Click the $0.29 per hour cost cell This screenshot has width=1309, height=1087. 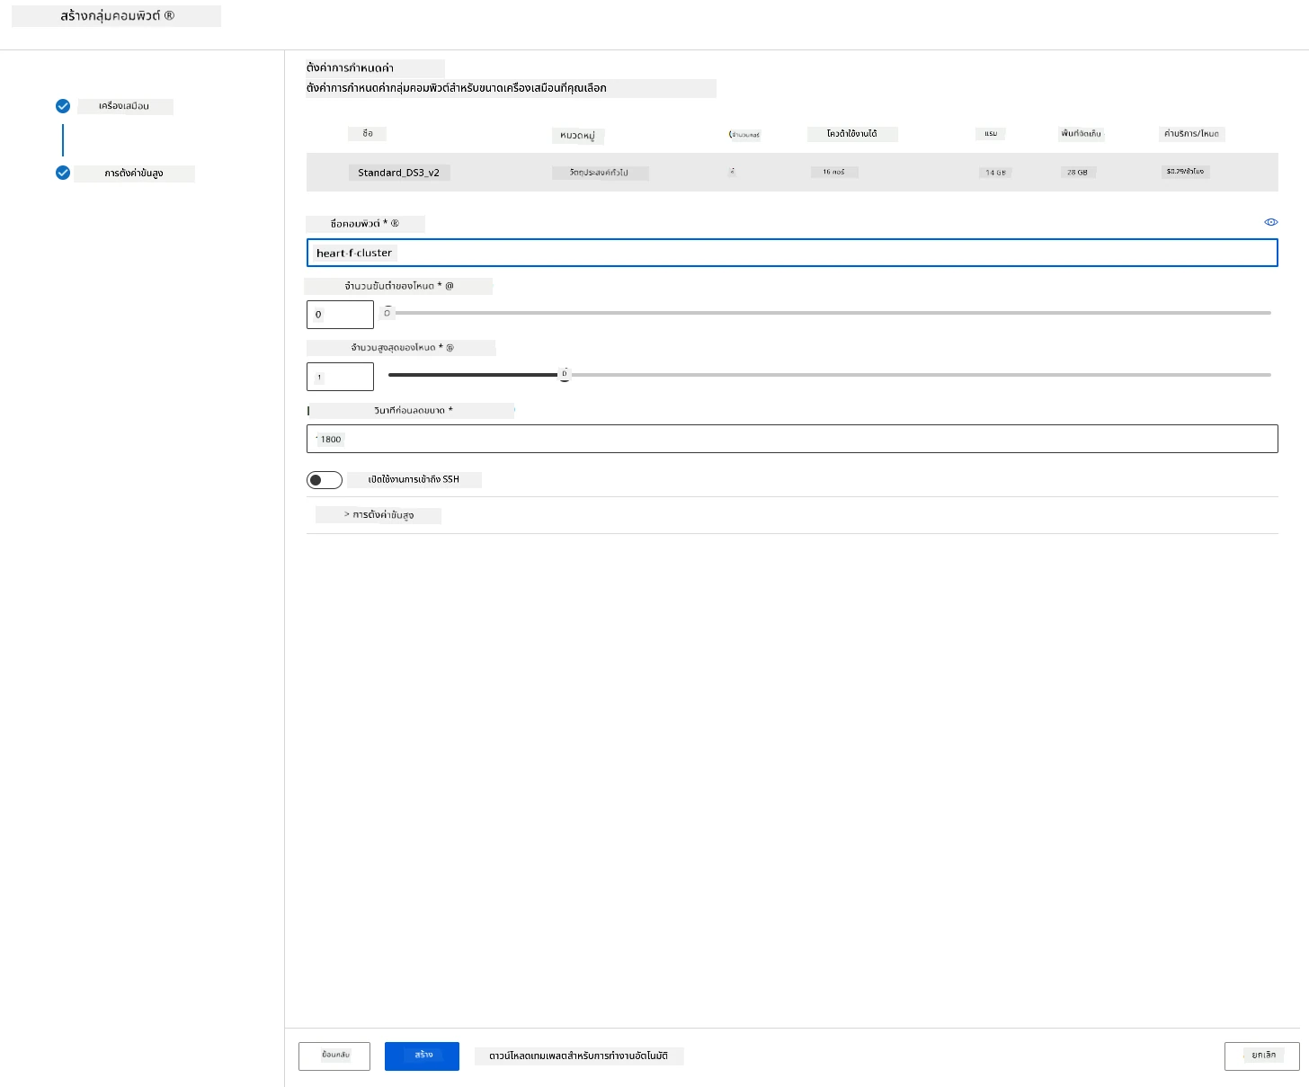pyautogui.click(x=1185, y=171)
